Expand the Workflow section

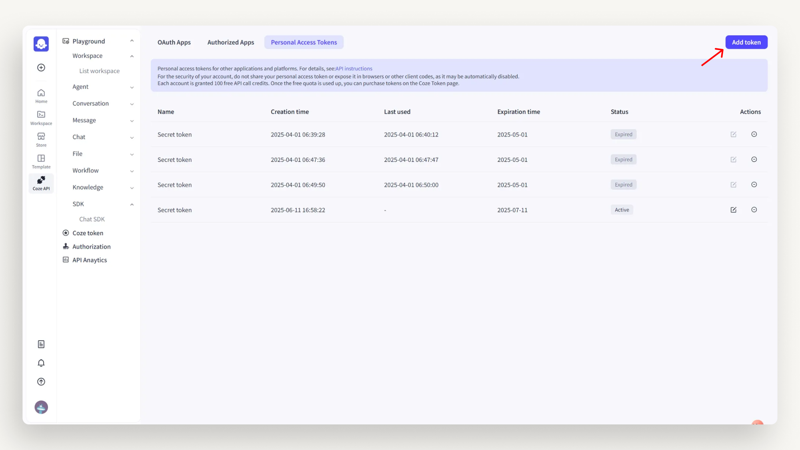click(x=132, y=171)
